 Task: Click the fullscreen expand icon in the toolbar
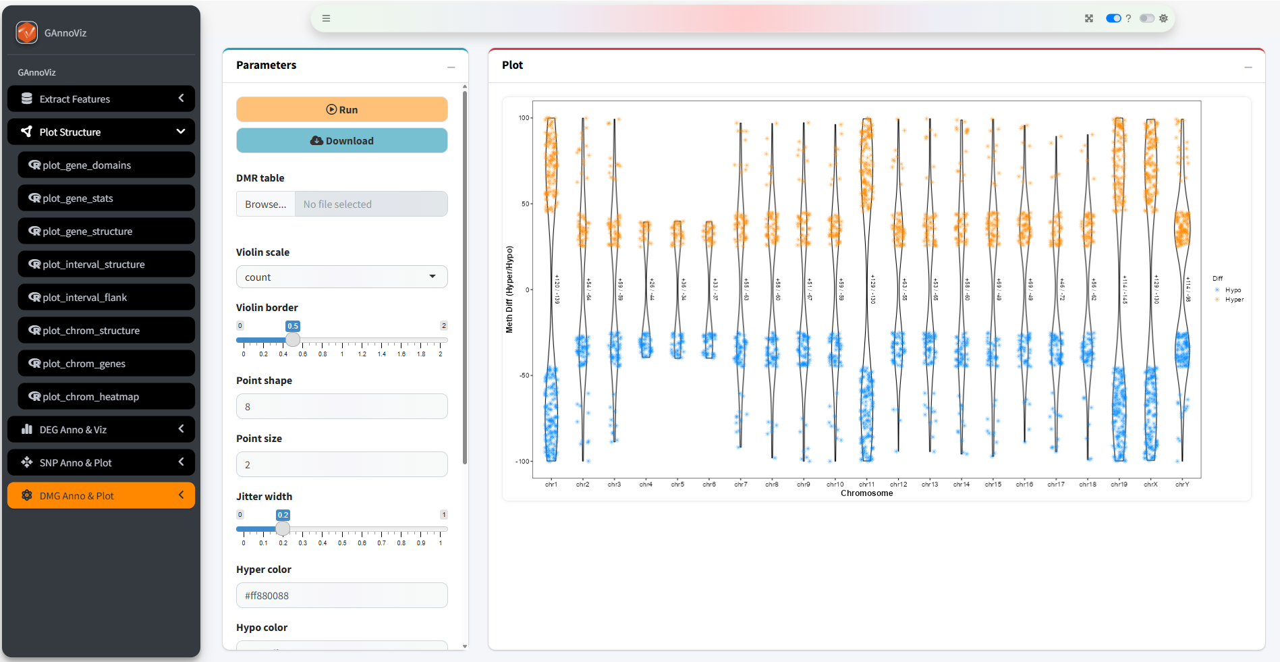pyautogui.click(x=1089, y=18)
